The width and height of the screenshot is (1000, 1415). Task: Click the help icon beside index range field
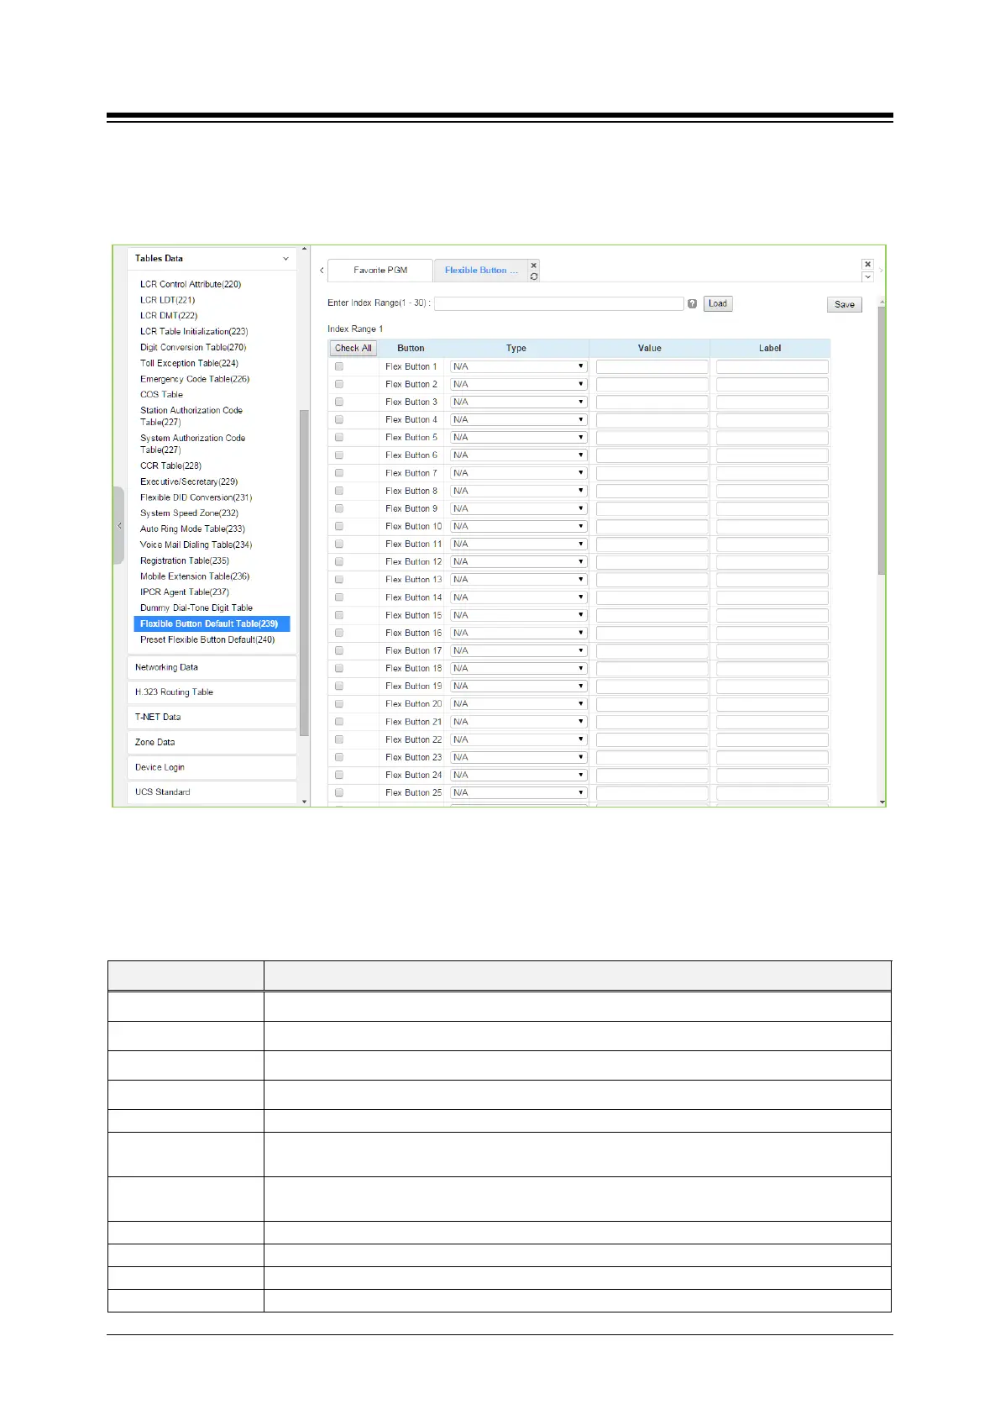coord(692,304)
